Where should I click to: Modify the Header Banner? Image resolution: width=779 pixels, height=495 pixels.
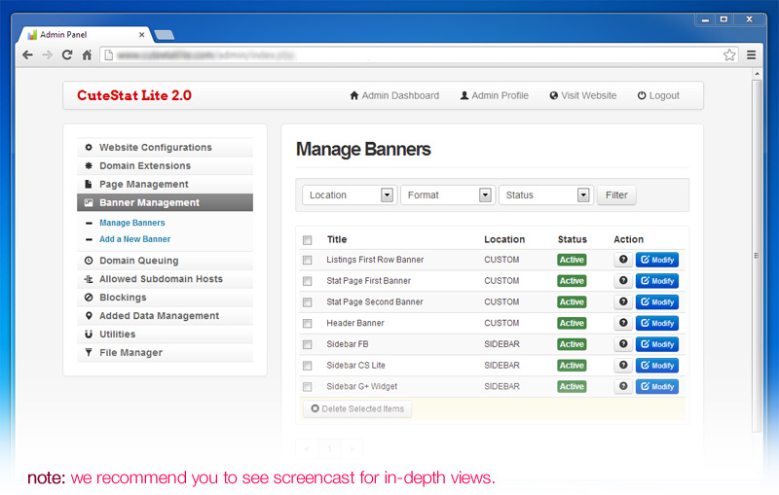(656, 323)
